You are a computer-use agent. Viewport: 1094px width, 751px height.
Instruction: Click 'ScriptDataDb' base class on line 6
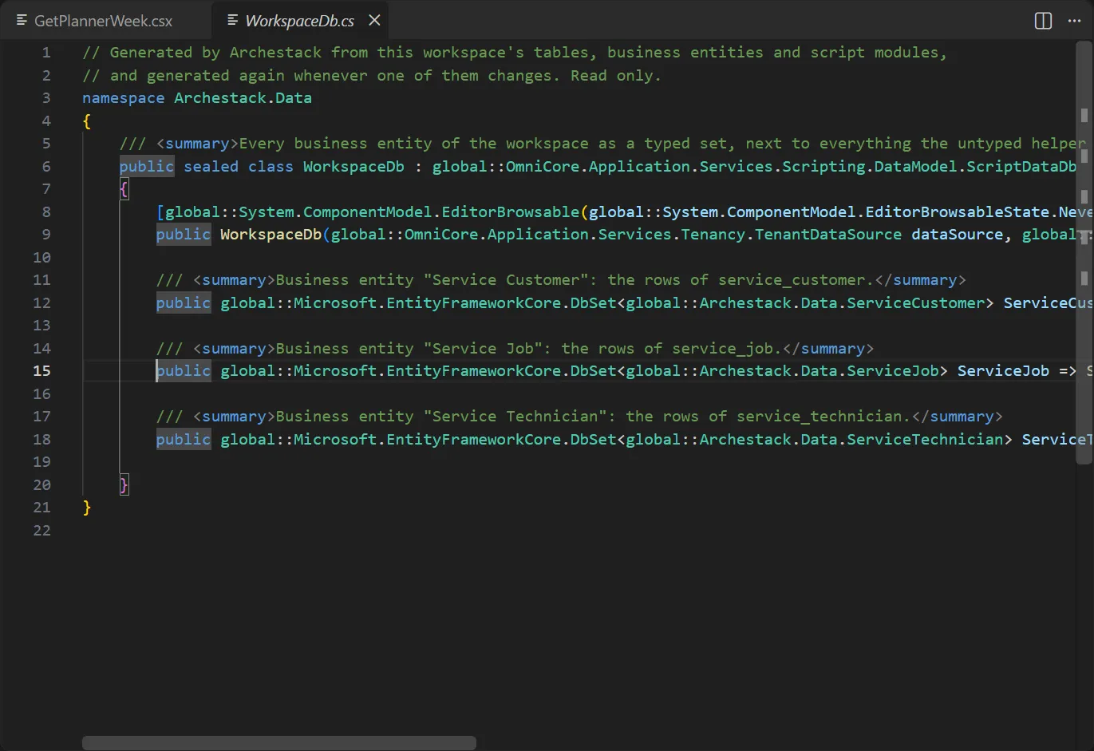(1021, 167)
